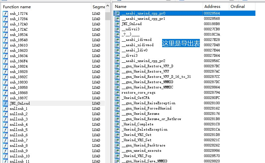The image size is (265, 163).
Task: Click export icon of __gnu_unwind_execute
Action: click(x=117, y=150)
